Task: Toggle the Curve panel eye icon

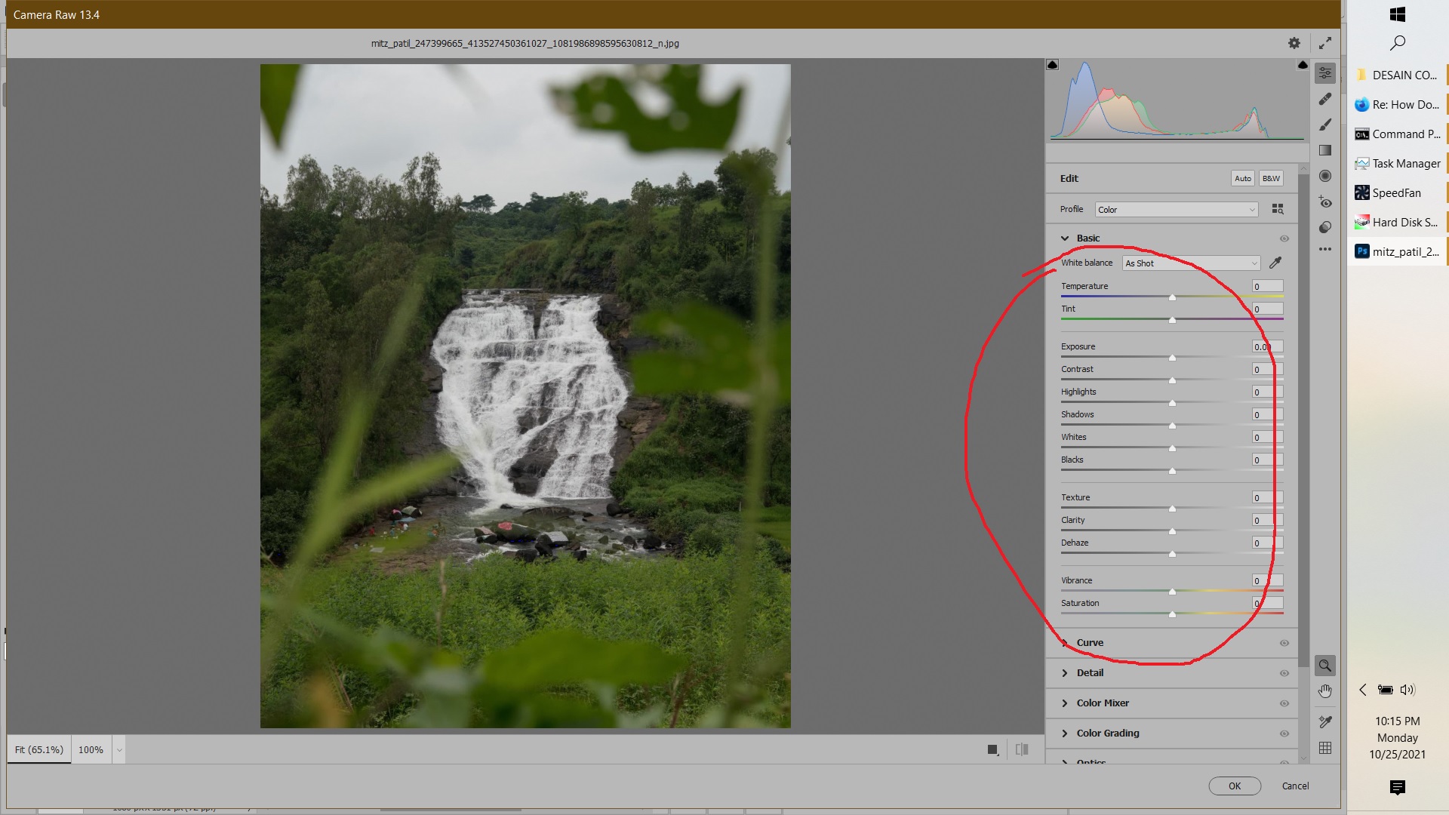Action: [1284, 642]
